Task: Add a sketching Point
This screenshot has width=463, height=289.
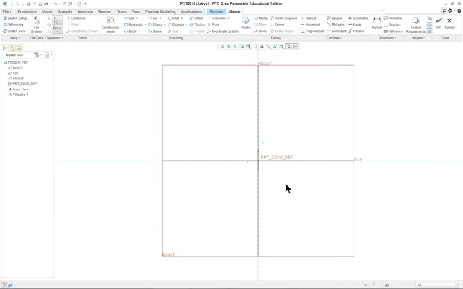Action: point(213,25)
